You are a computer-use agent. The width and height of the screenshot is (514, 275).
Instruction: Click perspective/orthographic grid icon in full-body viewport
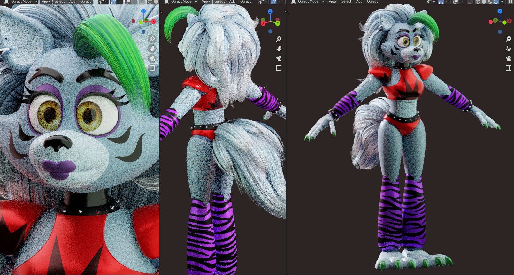point(509,68)
